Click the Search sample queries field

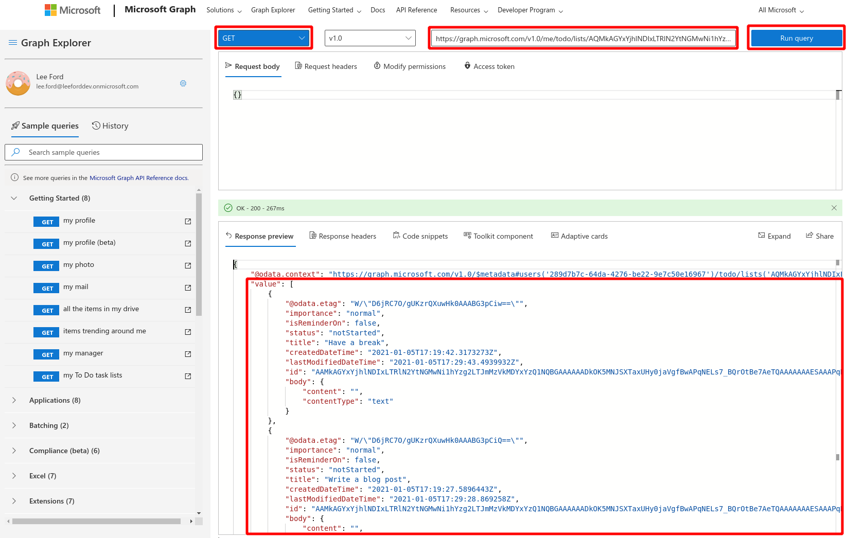pyautogui.click(x=103, y=152)
